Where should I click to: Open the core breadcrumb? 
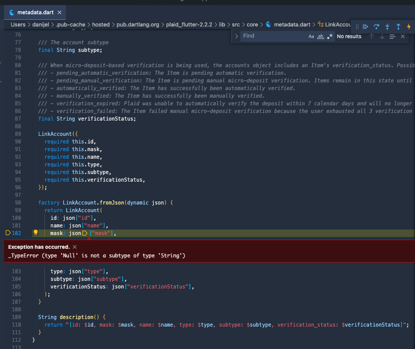(252, 24)
